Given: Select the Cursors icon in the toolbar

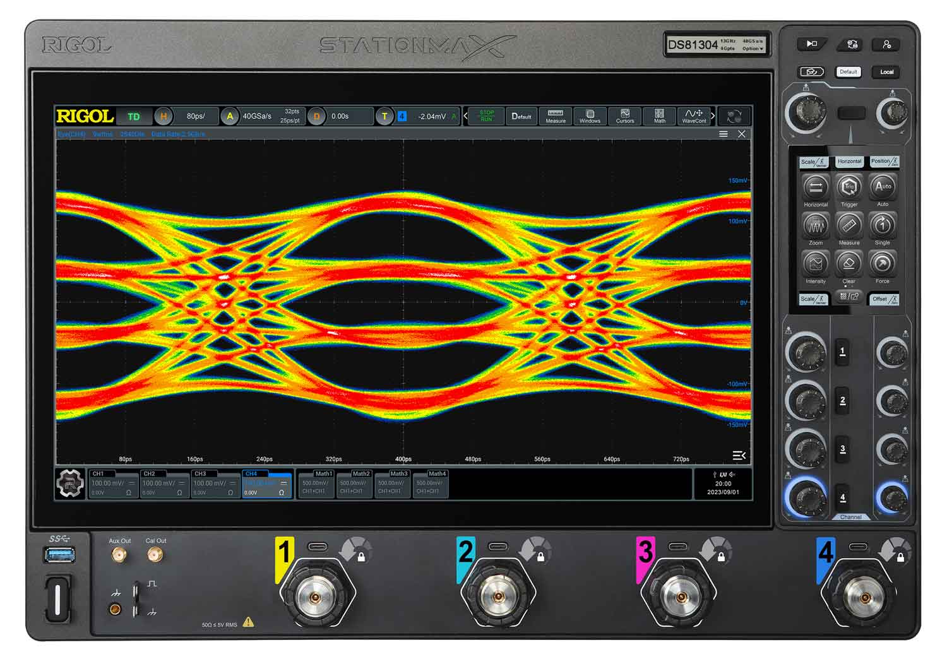Looking at the screenshot, I should (624, 117).
